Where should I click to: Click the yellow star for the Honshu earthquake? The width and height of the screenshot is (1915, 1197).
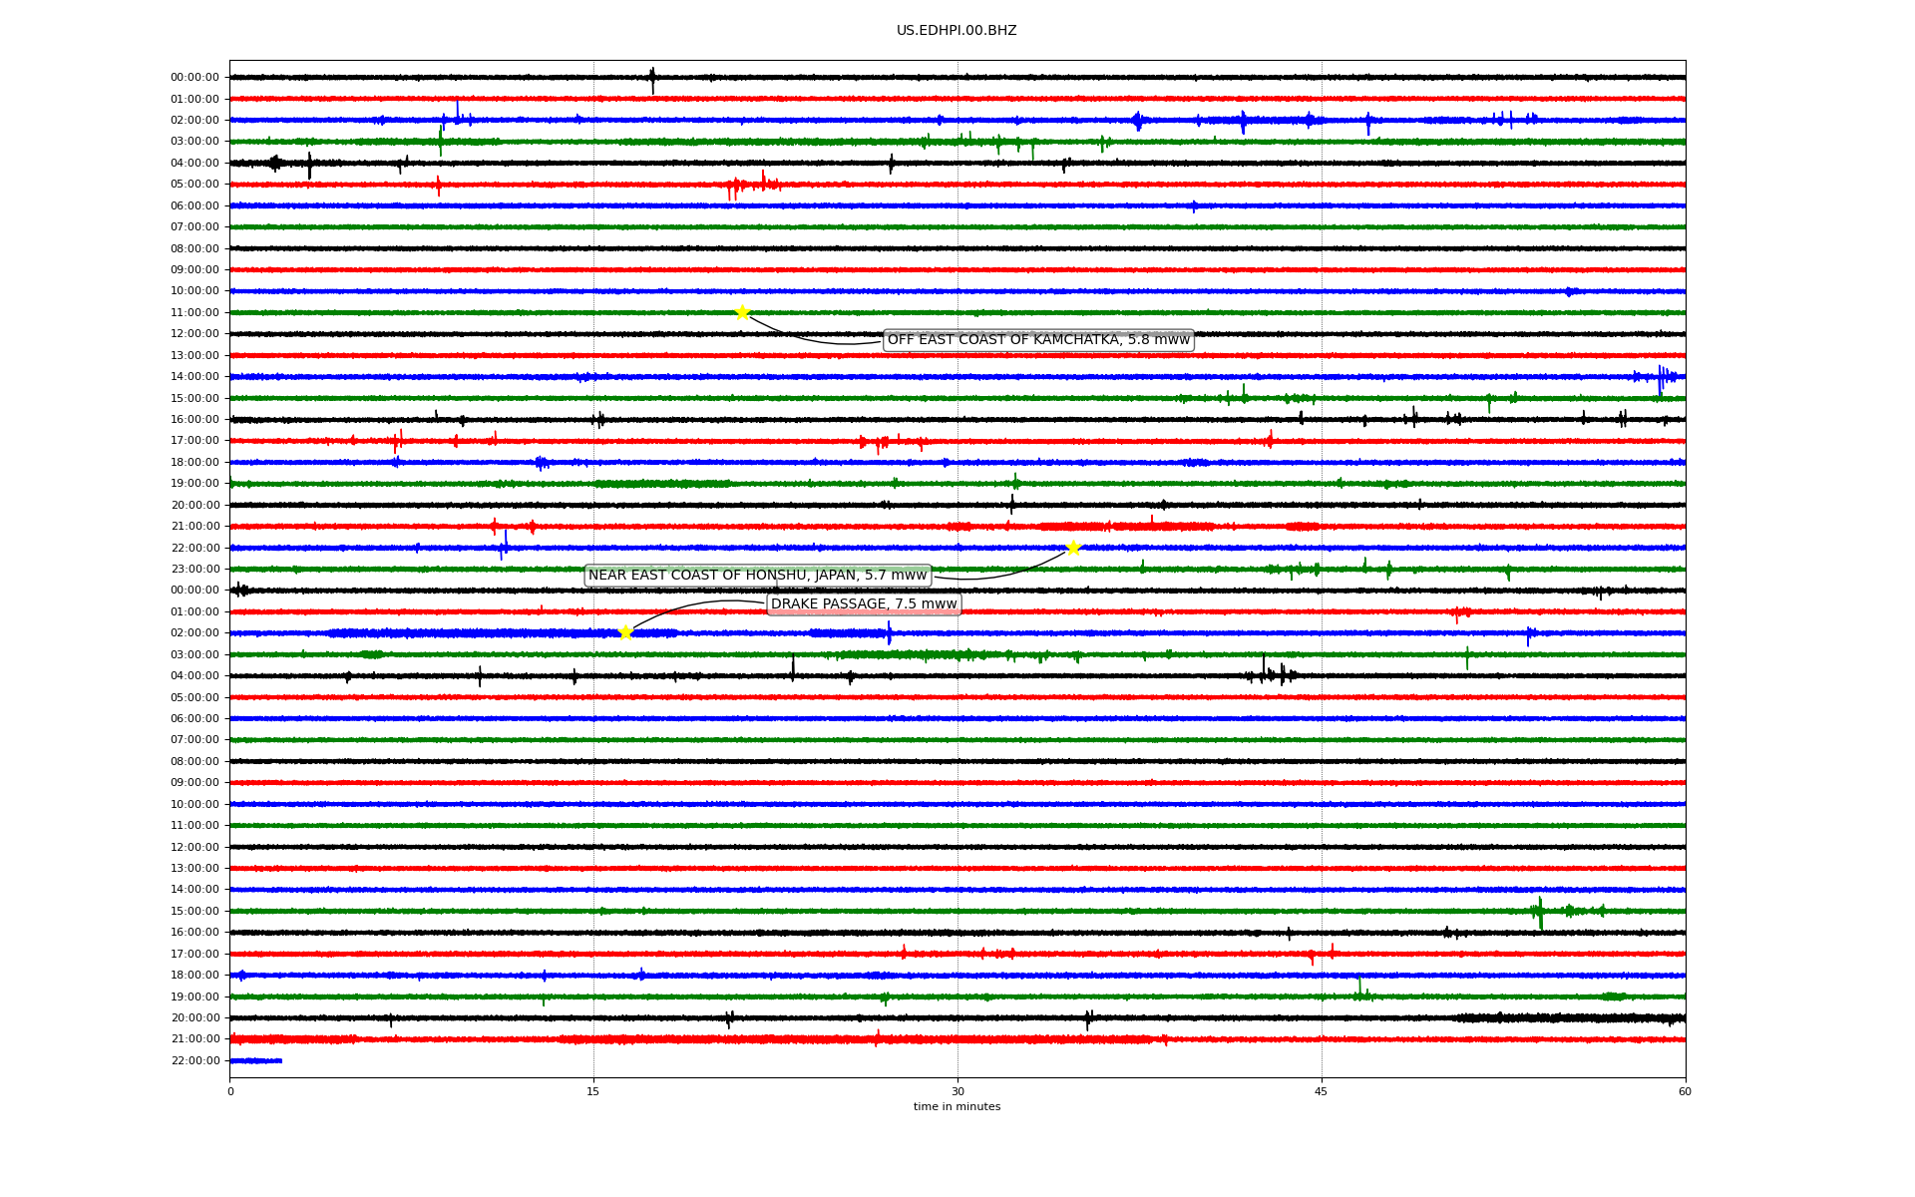1073,548
